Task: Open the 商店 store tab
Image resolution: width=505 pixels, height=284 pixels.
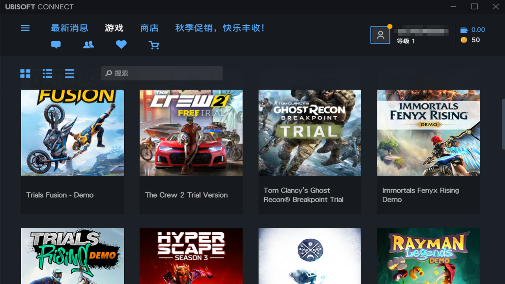Action: (x=150, y=28)
